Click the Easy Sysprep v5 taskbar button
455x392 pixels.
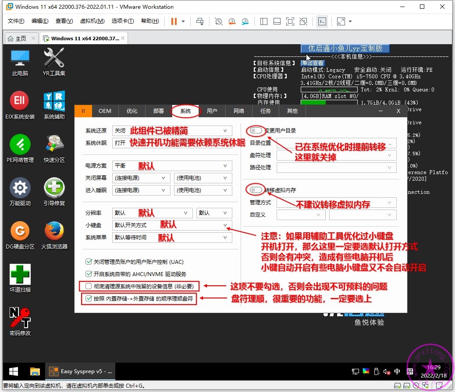point(80,371)
